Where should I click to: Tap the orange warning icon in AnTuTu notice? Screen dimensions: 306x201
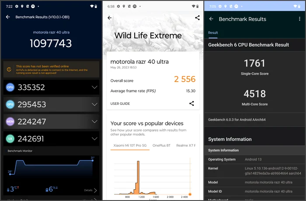pyautogui.click(x=9, y=69)
